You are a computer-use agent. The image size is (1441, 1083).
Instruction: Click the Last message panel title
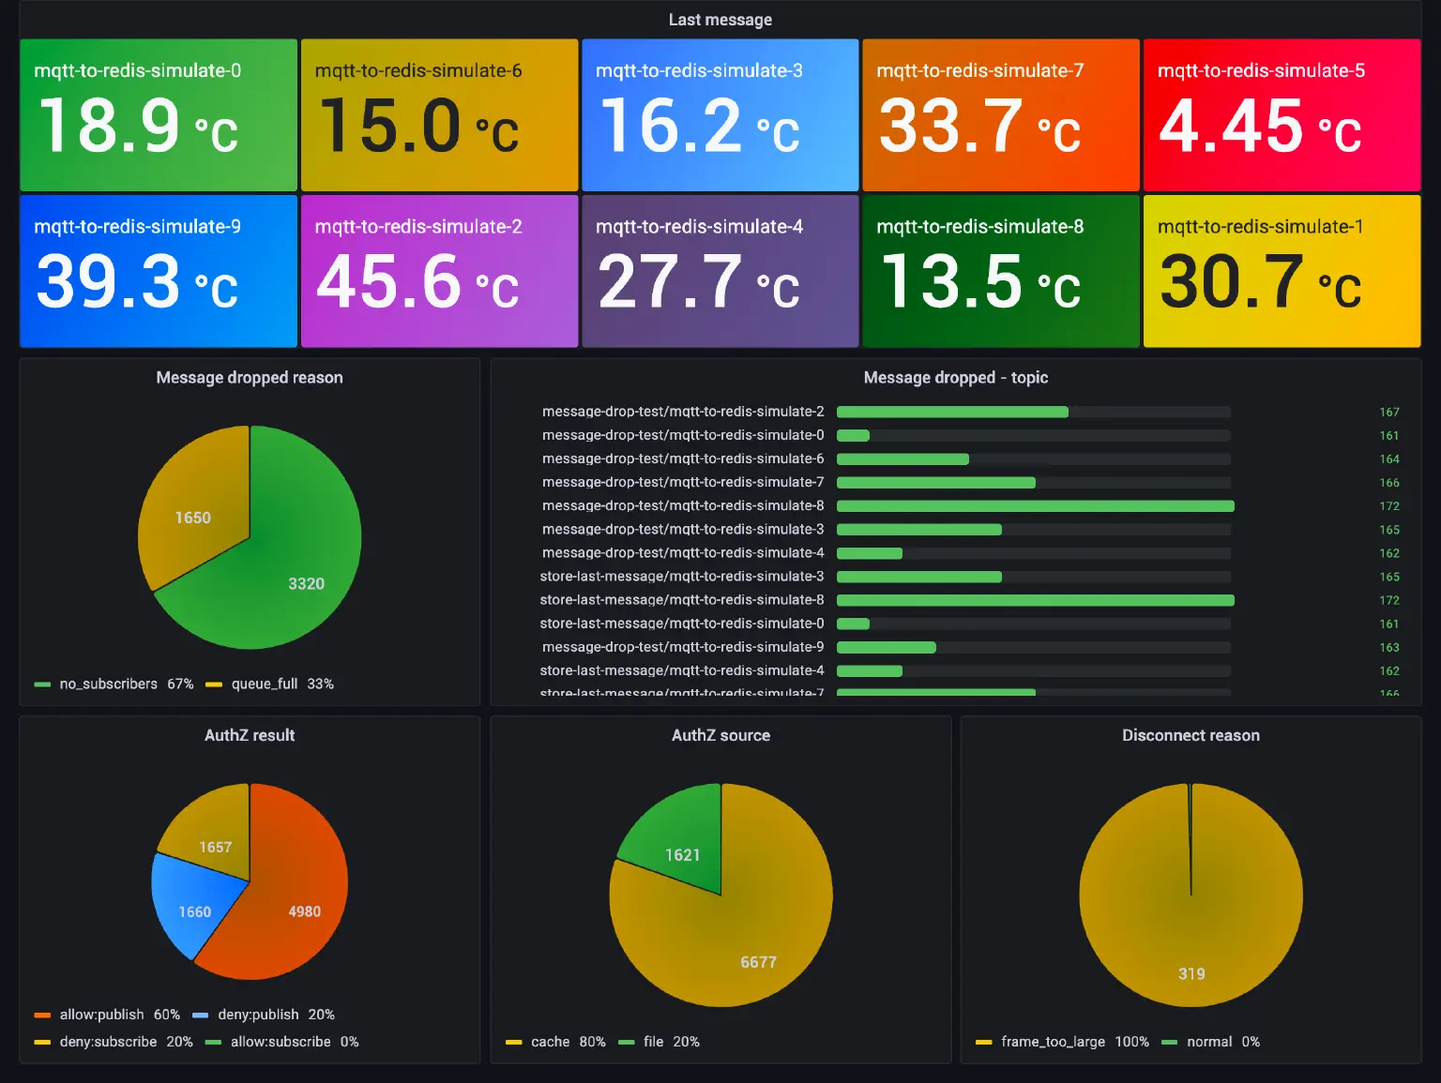coord(720,19)
